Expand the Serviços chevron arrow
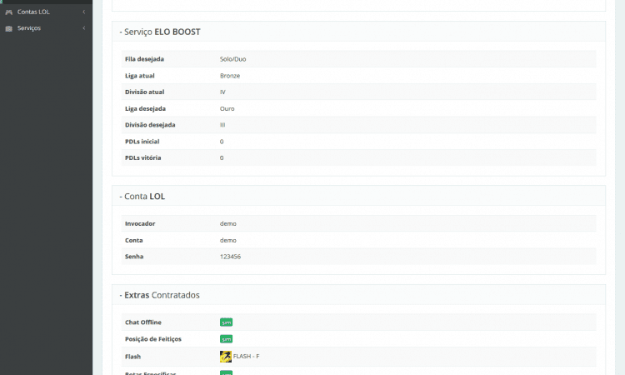This screenshot has height=375, width=625. pyautogui.click(x=83, y=28)
